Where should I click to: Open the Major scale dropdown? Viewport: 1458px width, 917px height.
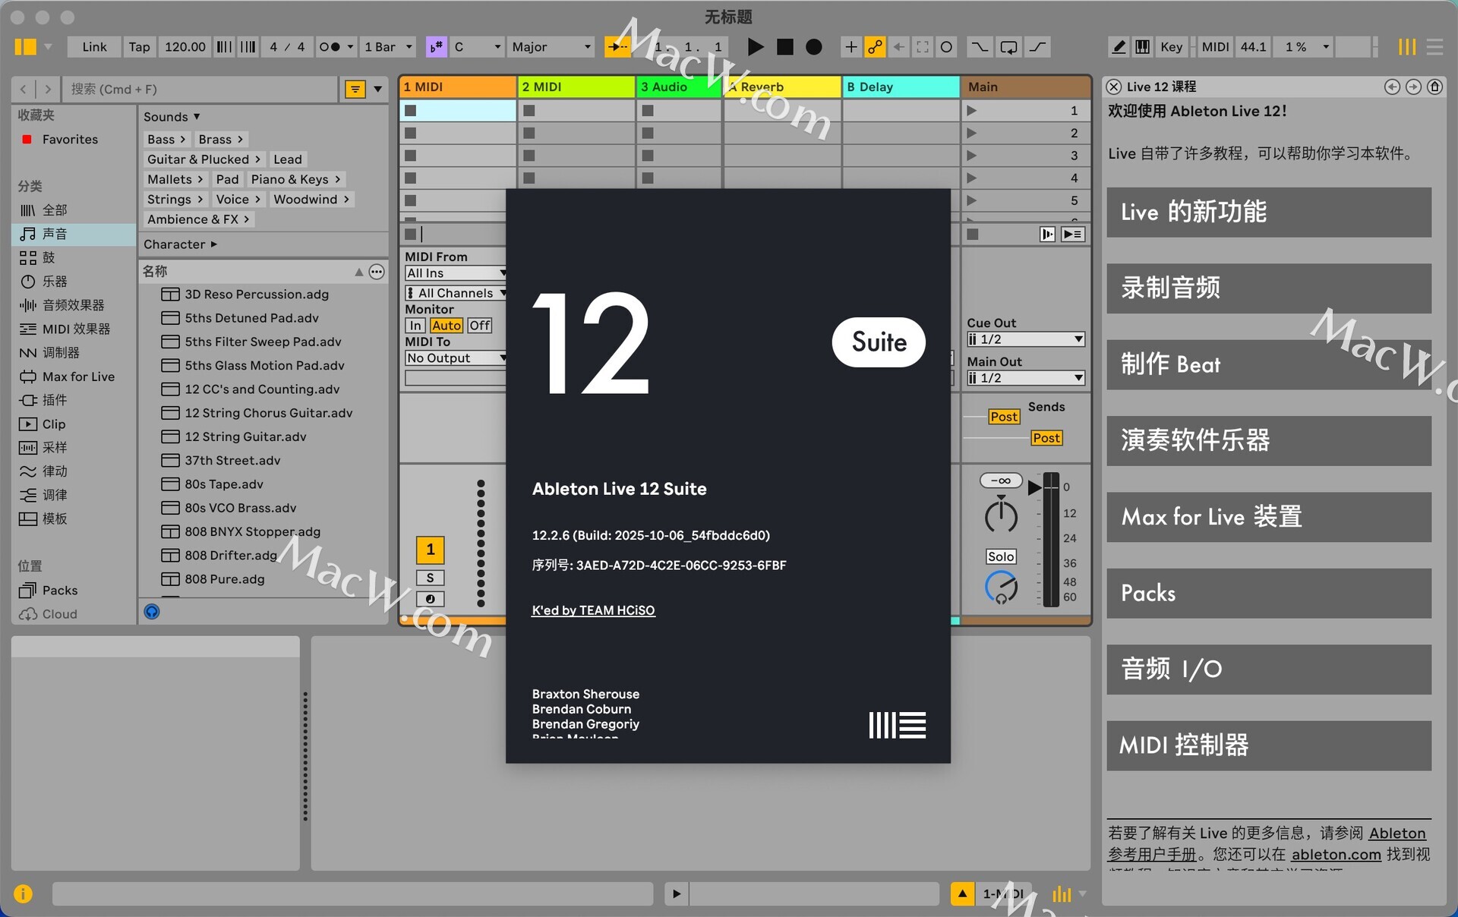[x=551, y=47]
